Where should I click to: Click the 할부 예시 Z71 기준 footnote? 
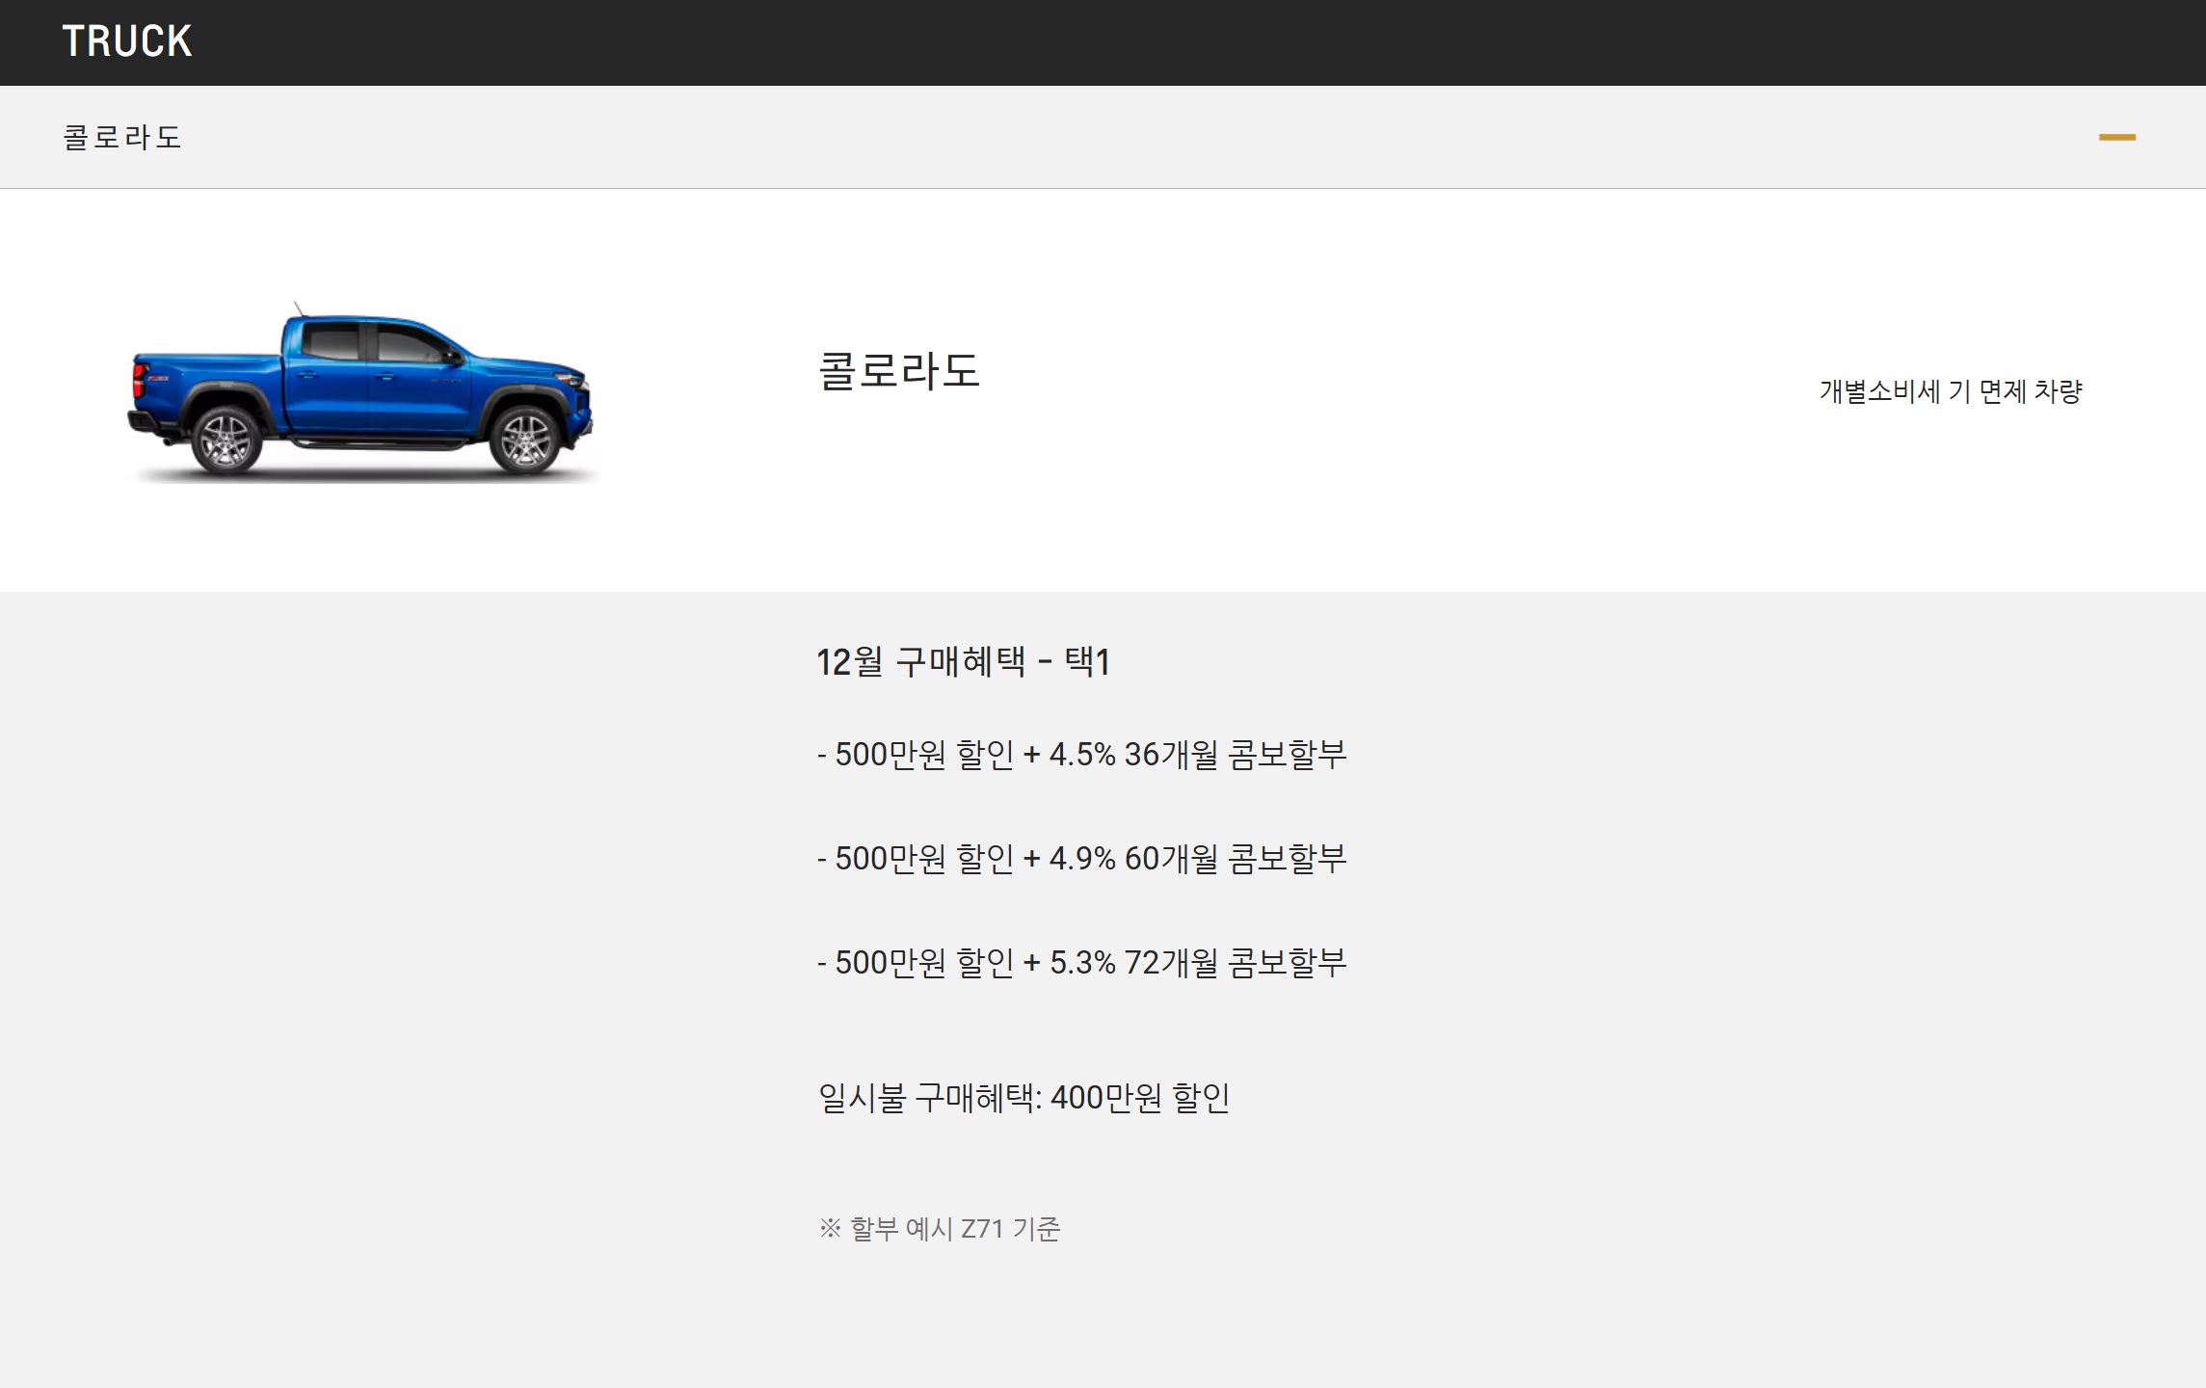954,1229
